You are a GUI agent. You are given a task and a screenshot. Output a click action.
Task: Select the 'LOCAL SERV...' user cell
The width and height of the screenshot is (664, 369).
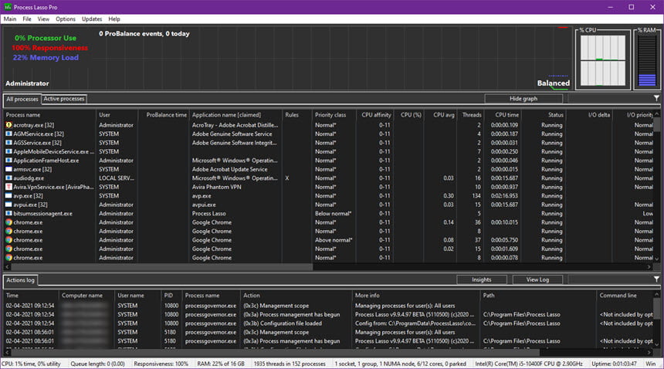[x=117, y=178]
